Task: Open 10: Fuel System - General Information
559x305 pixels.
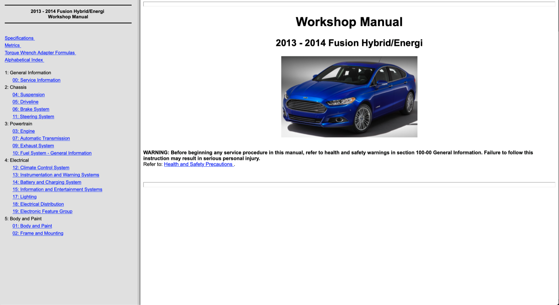Action: pyautogui.click(x=52, y=153)
